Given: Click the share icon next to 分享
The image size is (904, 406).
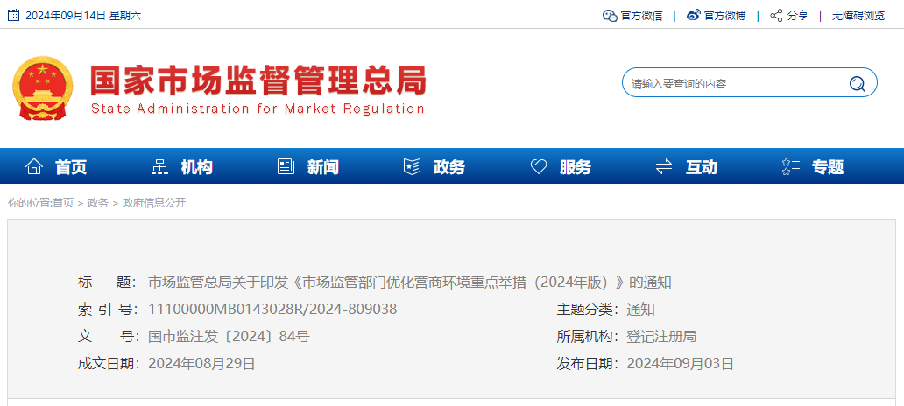Looking at the screenshot, I should click(x=777, y=16).
